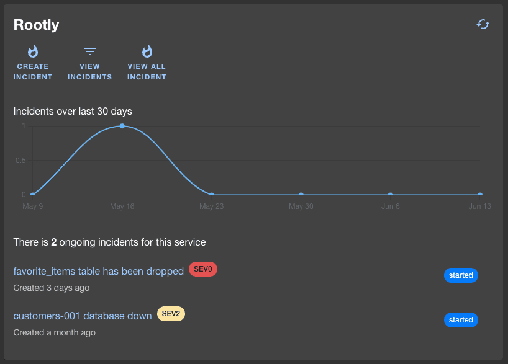
Task: Click started status for favorite_items incident
Action: (461, 275)
